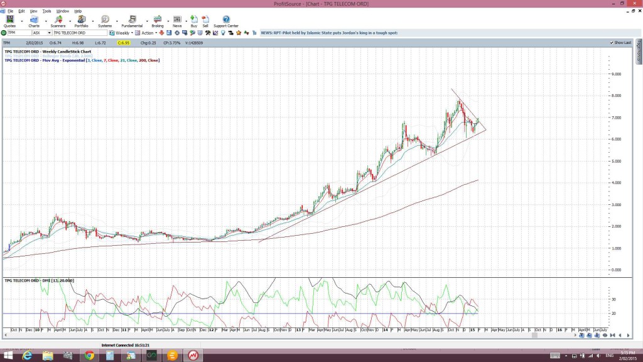Click the news headline about Jordan's king
The width and height of the screenshot is (643, 362).
329,33
